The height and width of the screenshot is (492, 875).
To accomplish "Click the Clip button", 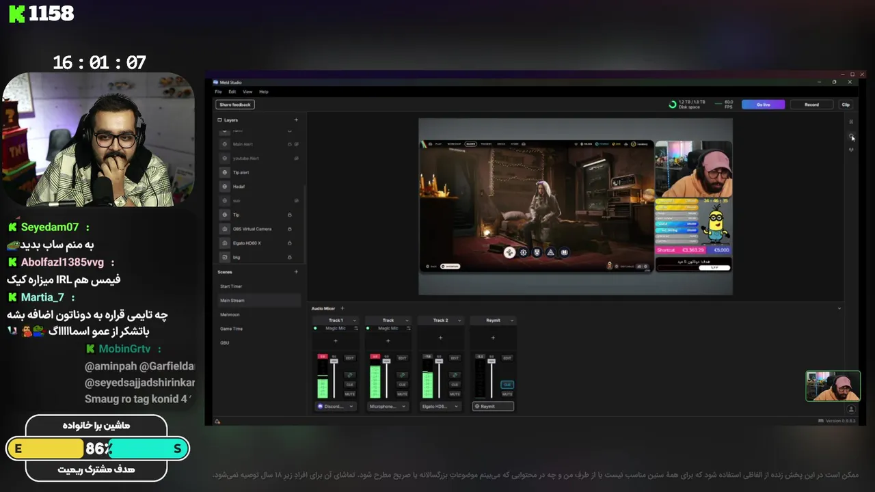I will click(x=846, y=105).
